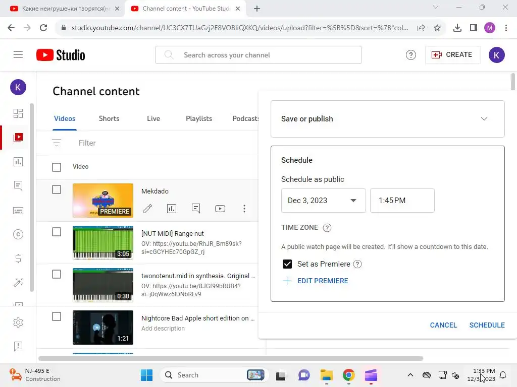Image resolution: width=517 pixels, height=387 pixels.
Task: Open the filter lines icon
Action: pos(57,143)
